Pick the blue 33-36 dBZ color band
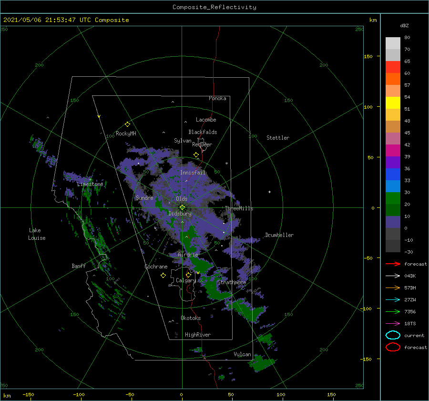This screenshot has width=429, height=401. (393, 175)
